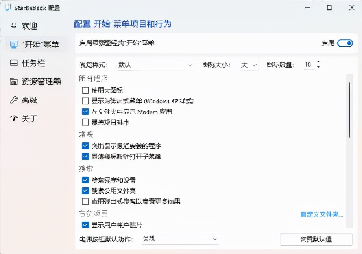This screenshot has height=254, width=362.
Task: Check 显示为弹出式菜单 (Windows XP 样式)
Action: point(85,101)
